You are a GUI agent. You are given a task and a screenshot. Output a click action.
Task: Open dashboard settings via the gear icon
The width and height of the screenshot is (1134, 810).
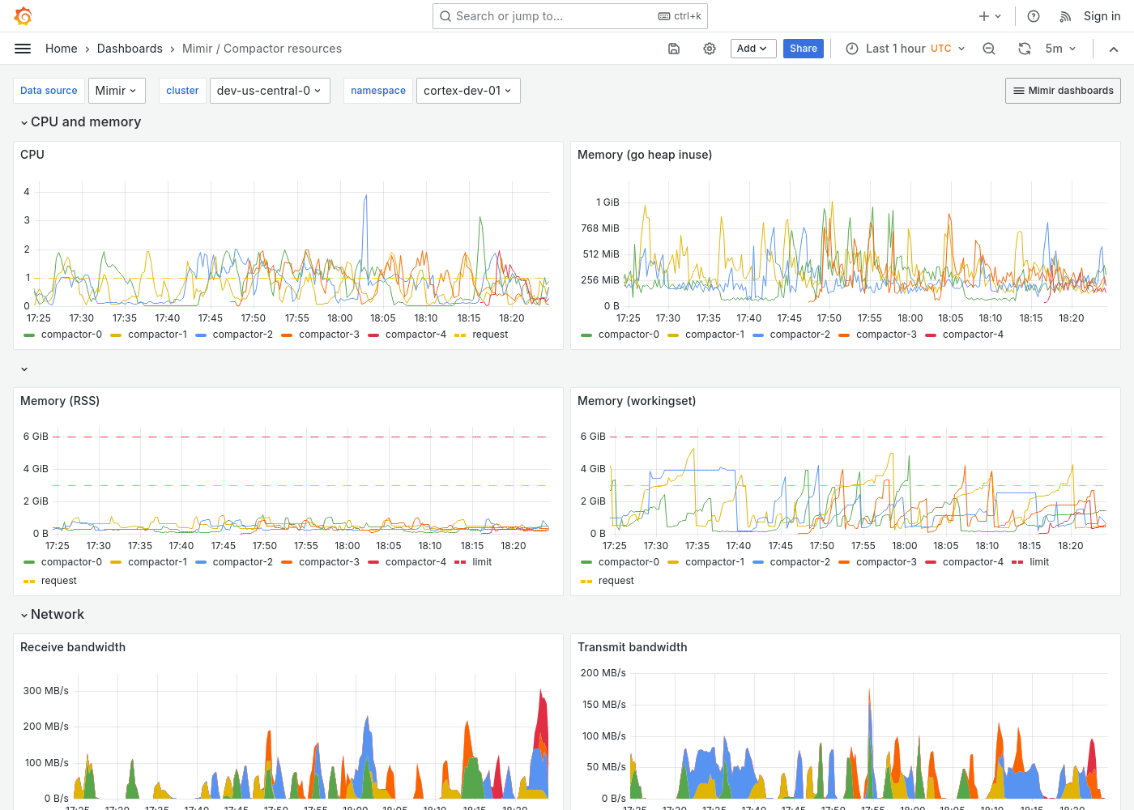tap(710, 49)
